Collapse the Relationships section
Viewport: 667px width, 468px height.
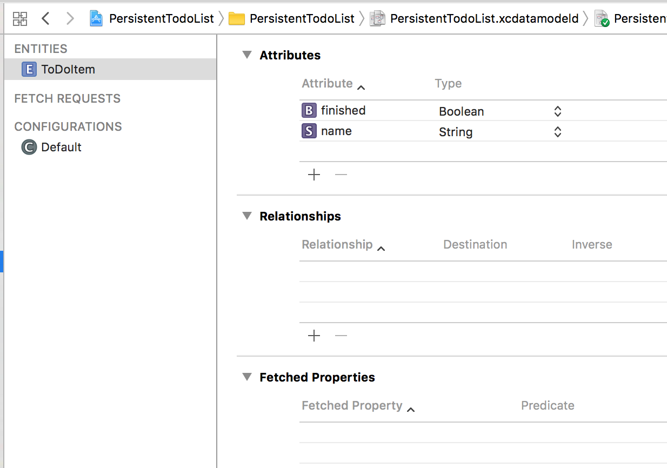(247, 216)
